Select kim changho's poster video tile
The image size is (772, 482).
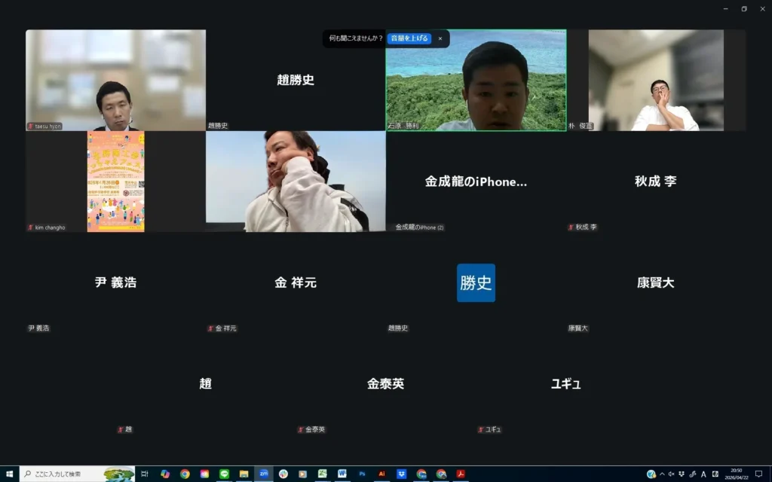click(115, 182)
